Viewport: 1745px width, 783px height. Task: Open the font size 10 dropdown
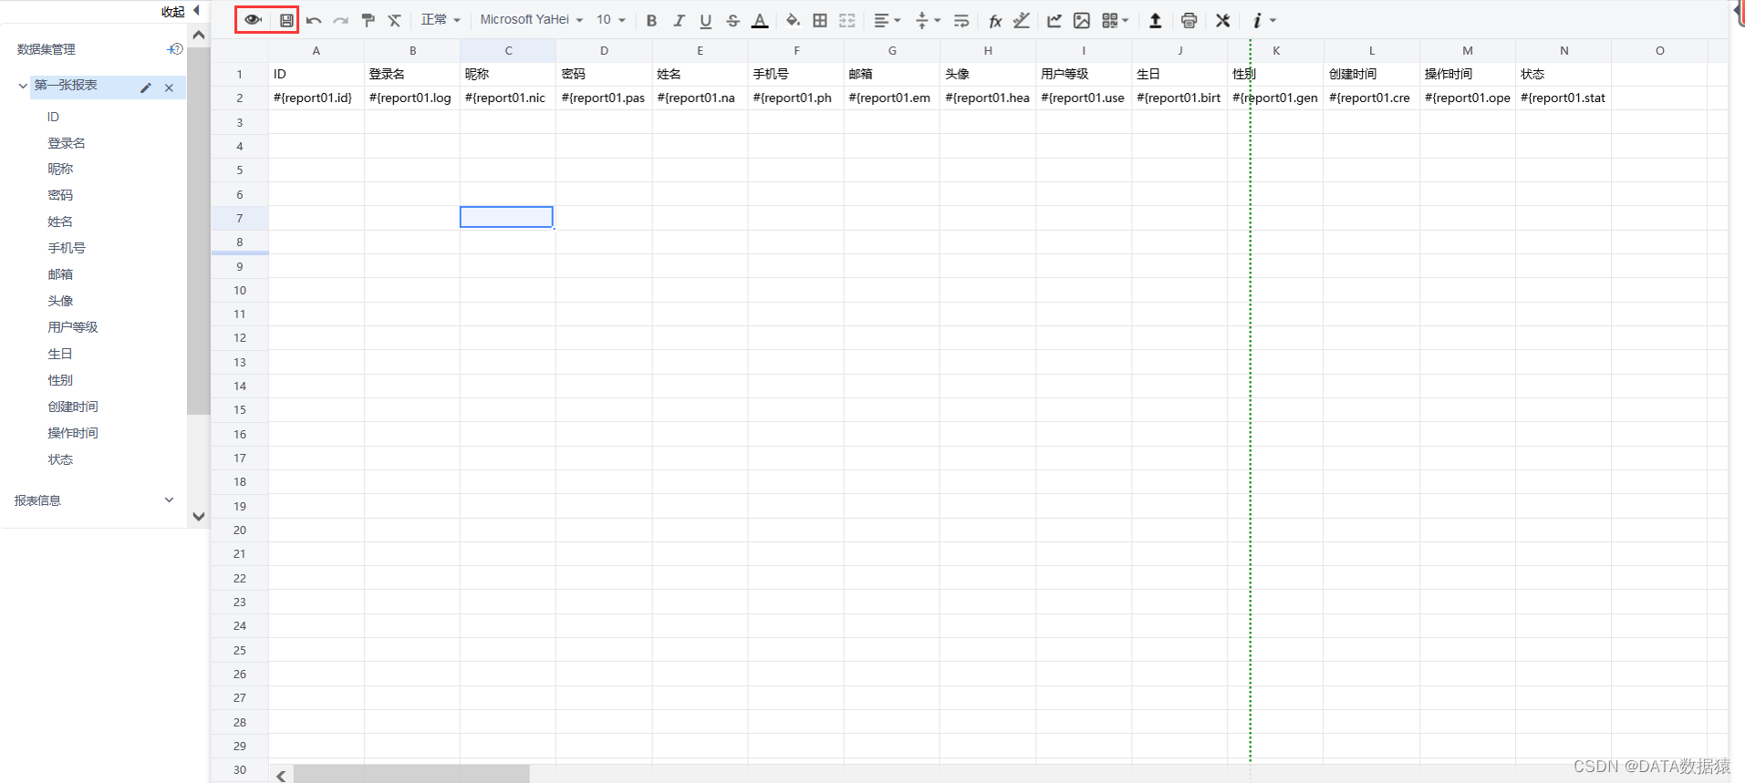(x=611, y=19)
